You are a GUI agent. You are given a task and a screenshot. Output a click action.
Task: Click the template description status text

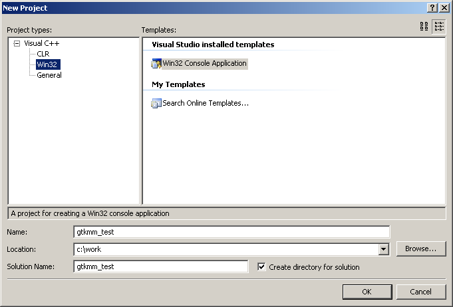pyautogui.click(x=90, y=213)
